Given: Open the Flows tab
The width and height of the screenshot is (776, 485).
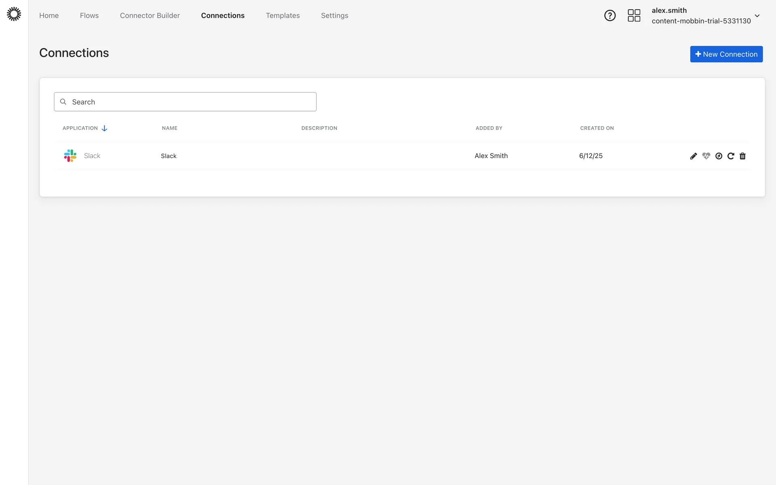Looking at the screenshot, I should click(89, 15).
